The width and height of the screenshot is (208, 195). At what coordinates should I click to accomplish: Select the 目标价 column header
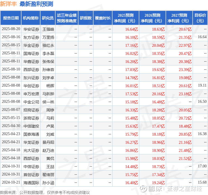tap(200, 18)
